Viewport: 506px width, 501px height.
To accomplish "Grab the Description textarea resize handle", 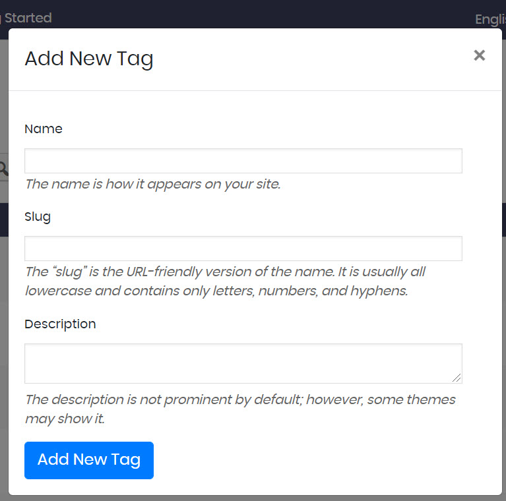I will 457,378.
